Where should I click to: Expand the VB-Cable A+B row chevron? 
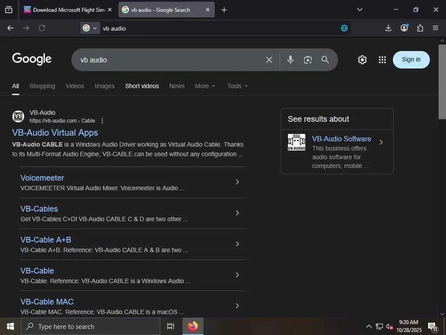tap(237, 244)
